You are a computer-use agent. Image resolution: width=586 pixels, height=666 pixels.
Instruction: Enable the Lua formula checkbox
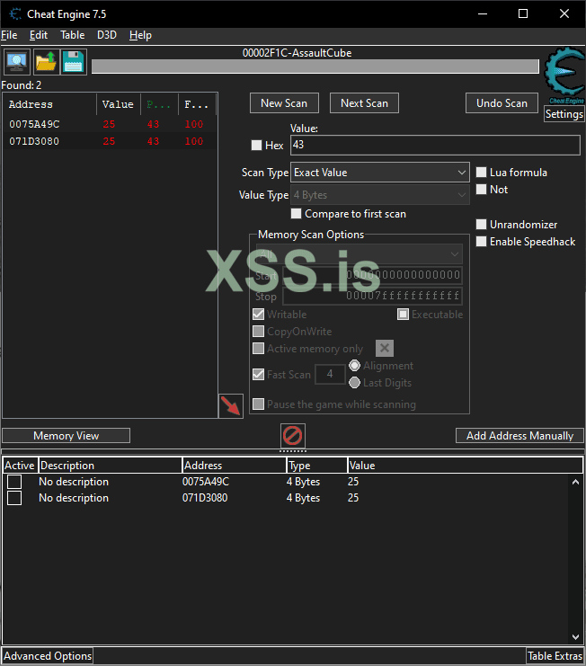click(481, 172)
